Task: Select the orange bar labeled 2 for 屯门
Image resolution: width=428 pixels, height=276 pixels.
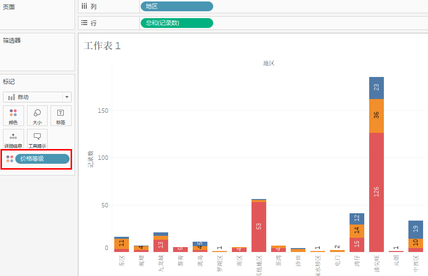Action: [337, 251]
